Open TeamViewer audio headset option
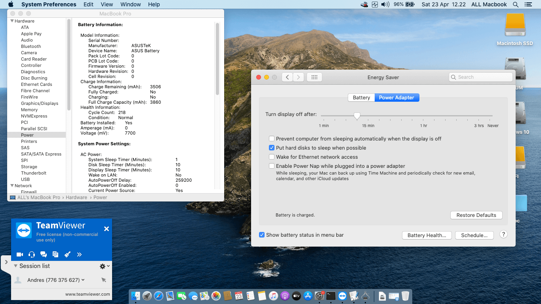Viewport: 541px width, 304px height. pyautogui.click(x=32, y=255)
